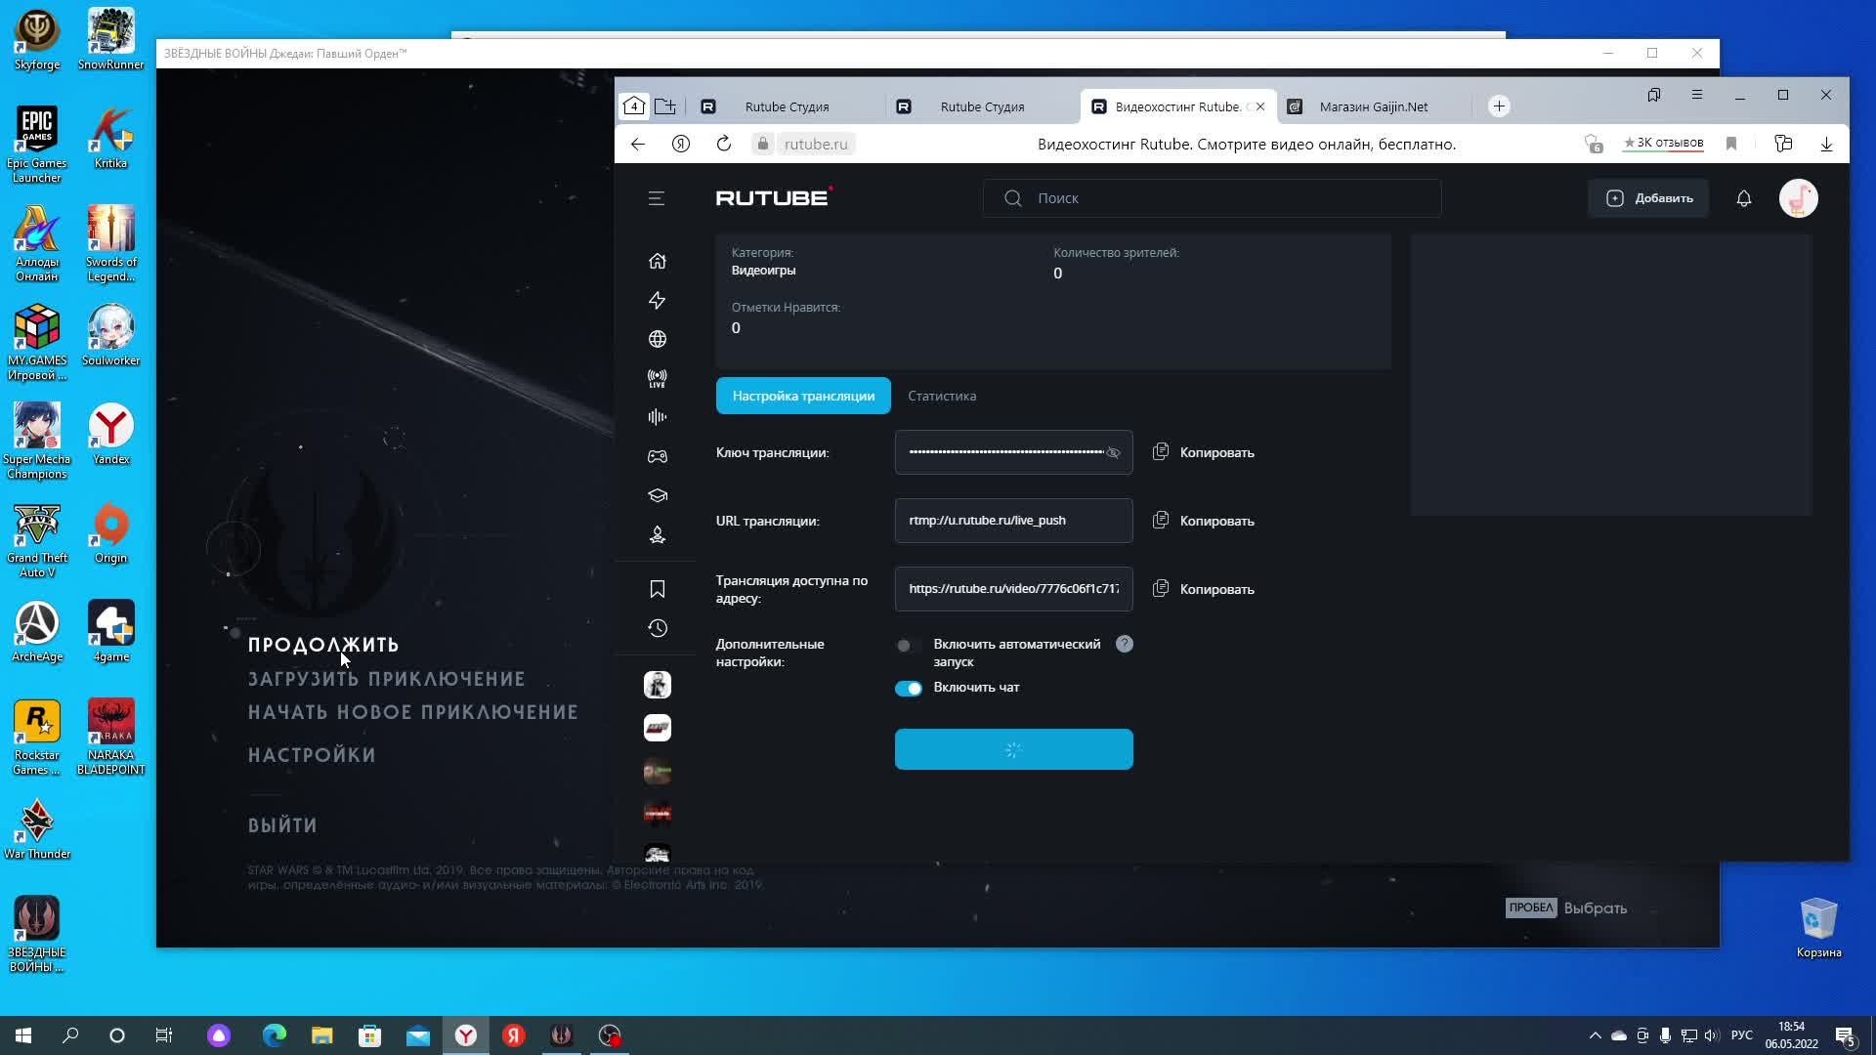1876x1055 pixels.
Task: Open the user profile avatar menu
Action: 1798,198
